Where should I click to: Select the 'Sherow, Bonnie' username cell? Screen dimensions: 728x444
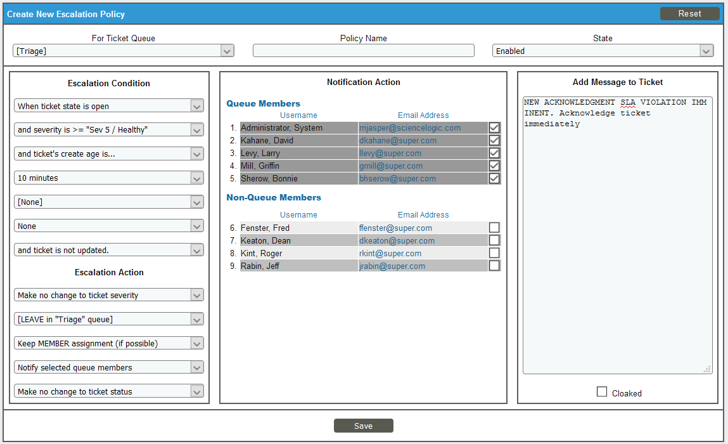(x=299, y=178)
